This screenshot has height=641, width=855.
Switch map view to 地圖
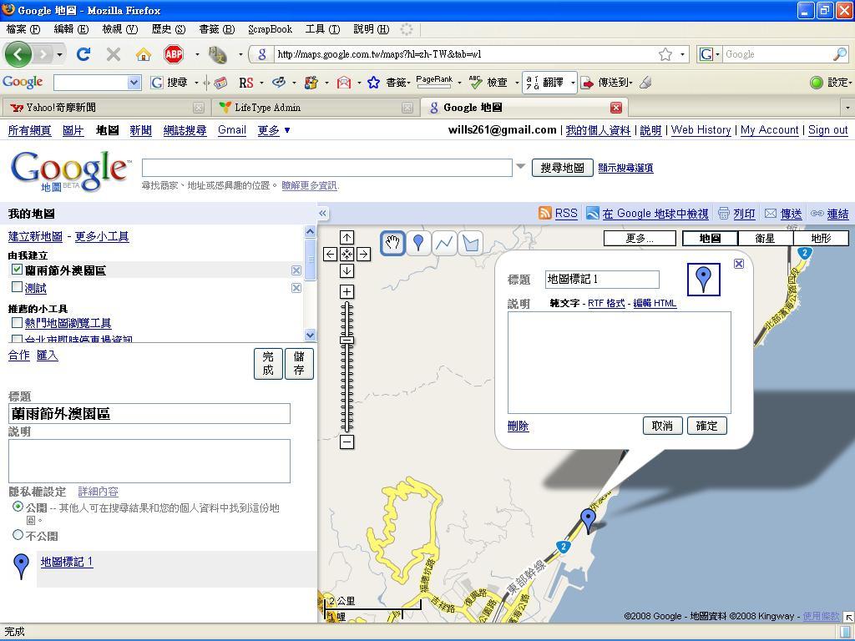coord(710,238)
